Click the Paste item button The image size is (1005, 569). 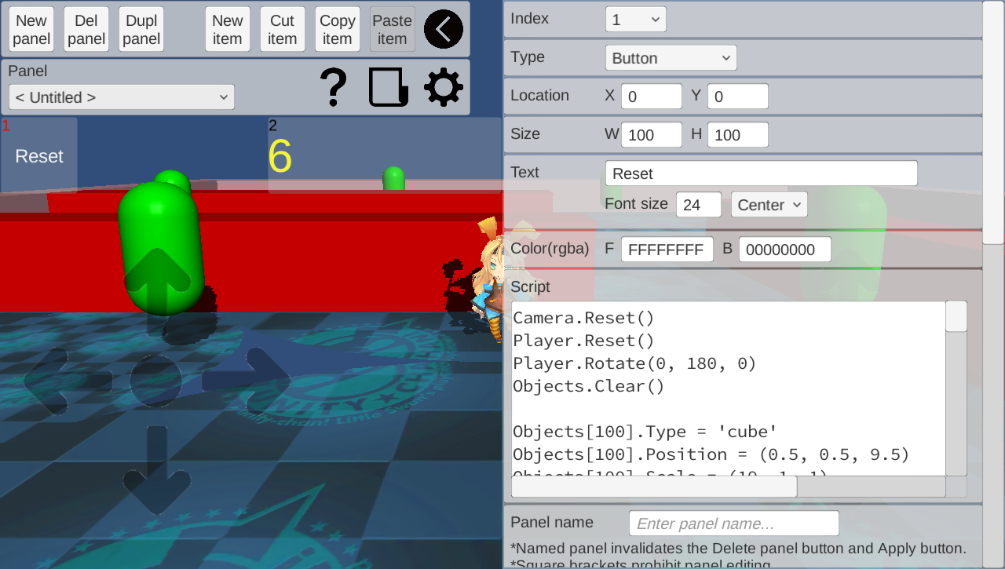click(393, 30)
